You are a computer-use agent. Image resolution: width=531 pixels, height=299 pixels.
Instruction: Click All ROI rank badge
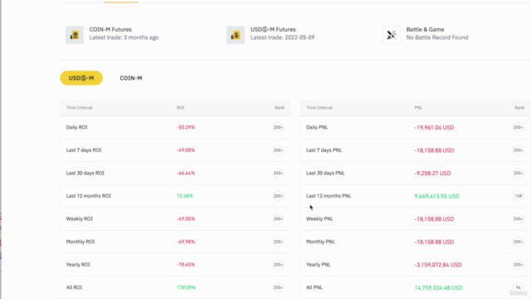pos(278,287)
